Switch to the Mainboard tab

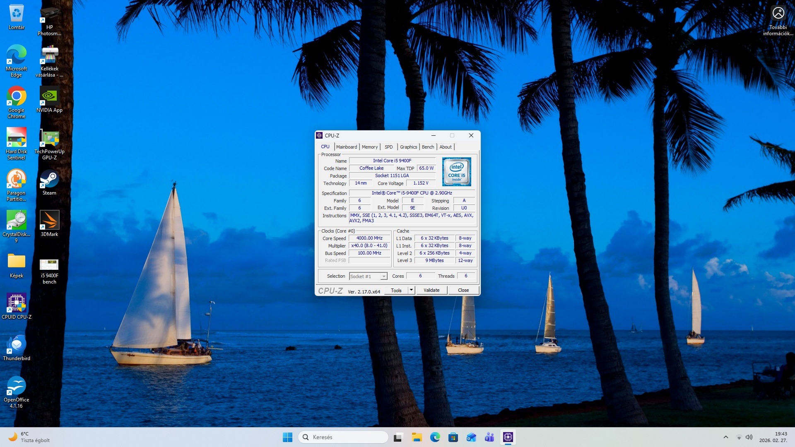pyautogui.click(x=346, y=147)
